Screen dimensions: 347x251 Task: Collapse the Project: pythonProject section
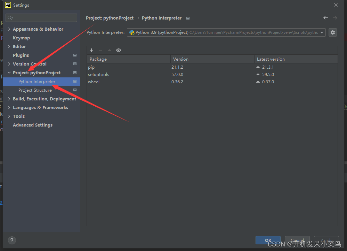(x=9, y=73)
